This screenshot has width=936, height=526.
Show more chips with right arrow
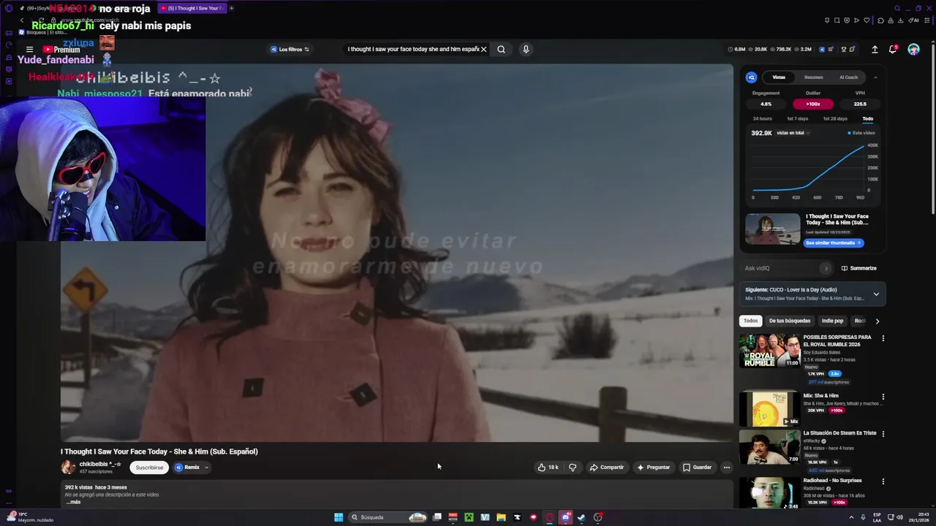tap(877, 321)
